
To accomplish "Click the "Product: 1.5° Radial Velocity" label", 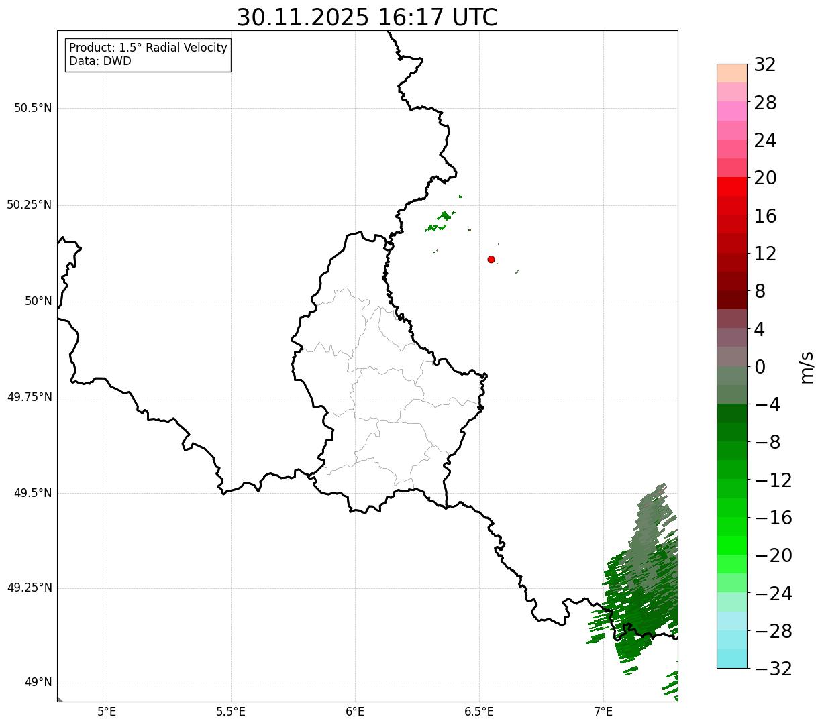I will tap(148, 48).
